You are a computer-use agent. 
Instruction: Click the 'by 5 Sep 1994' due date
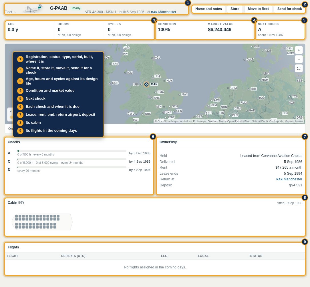click(x=140, y=170)
